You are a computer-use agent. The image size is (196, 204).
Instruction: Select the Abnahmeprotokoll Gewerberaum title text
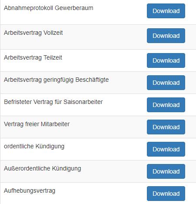point(49,8)
